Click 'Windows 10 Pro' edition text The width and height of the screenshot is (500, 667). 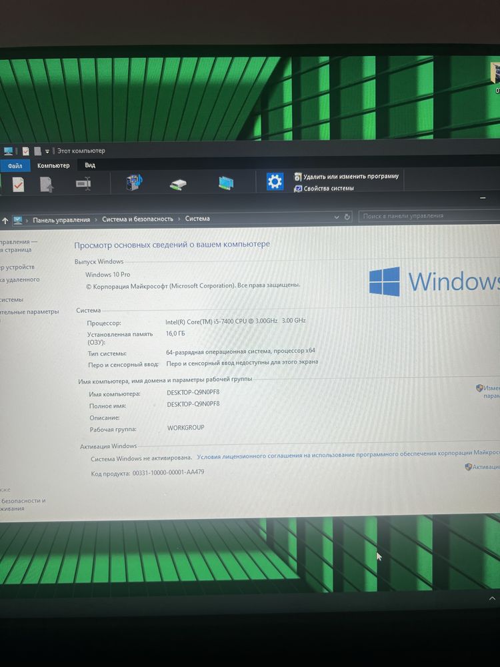pos(107,275)
